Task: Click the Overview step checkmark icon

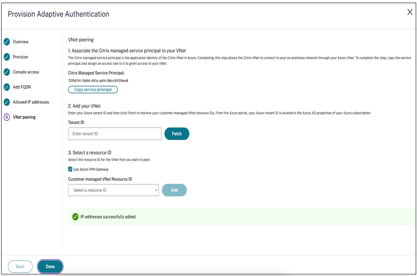Action: [7, 42]
